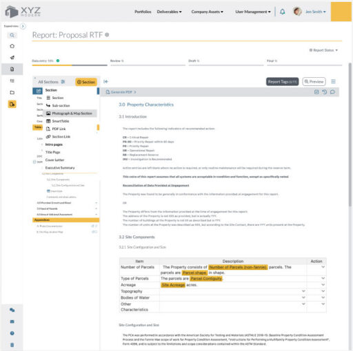Open Bodies of Water description dropdown
Screen dimensions: 353x351
point(303,297)
